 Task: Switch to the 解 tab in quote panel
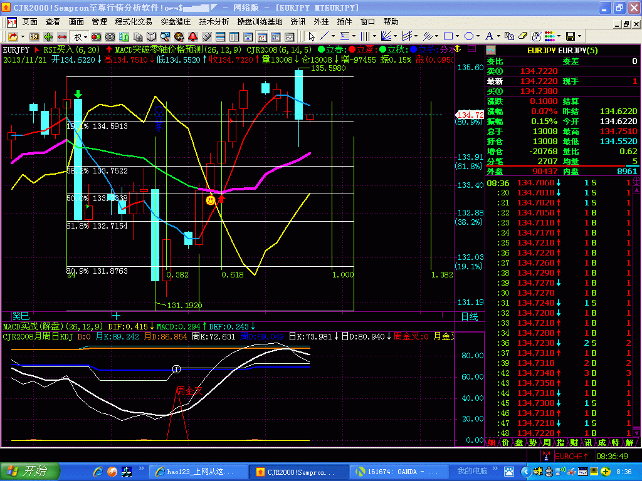click(629, 443)
